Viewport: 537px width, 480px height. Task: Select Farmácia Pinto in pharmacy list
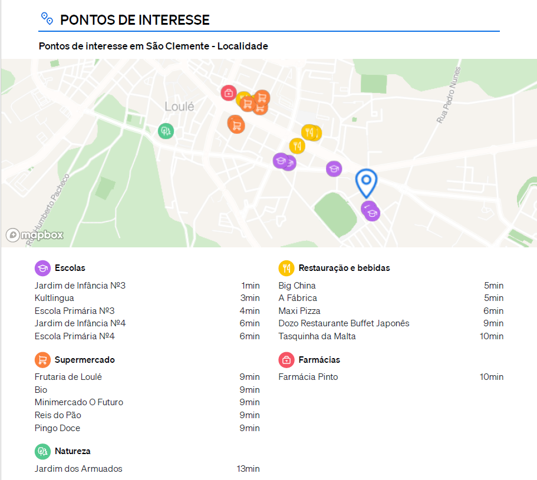pyautogui.click(x=308, y=377)
